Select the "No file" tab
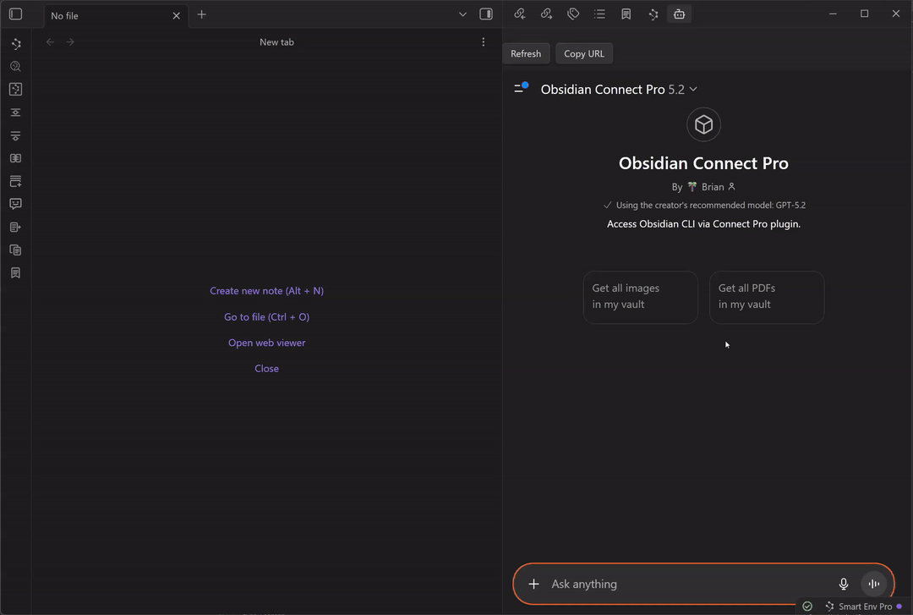 [x=106, y=15]
